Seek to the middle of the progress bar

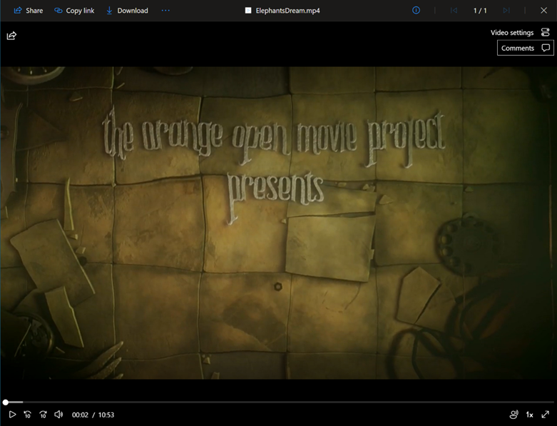tap(278, 402)
